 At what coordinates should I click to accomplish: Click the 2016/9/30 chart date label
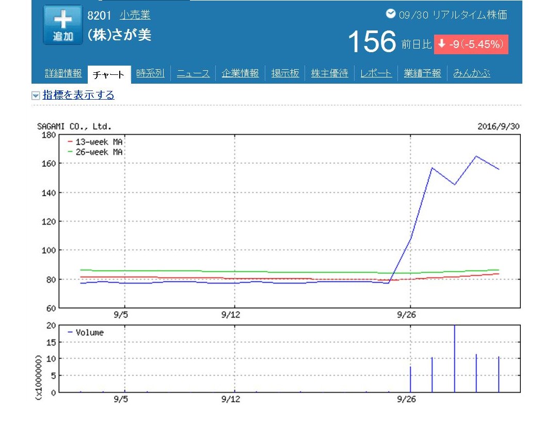coord(499,126)
